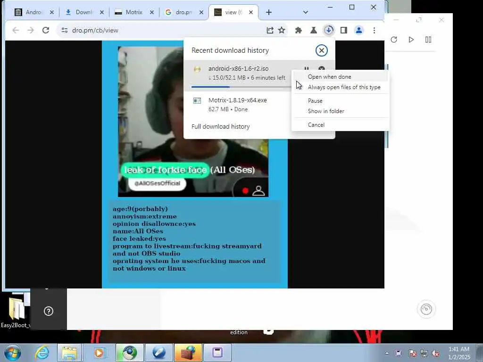Launch Internet Explorer from taskbar
Screen dimensions: 483x362
click(x=42, y=353)
